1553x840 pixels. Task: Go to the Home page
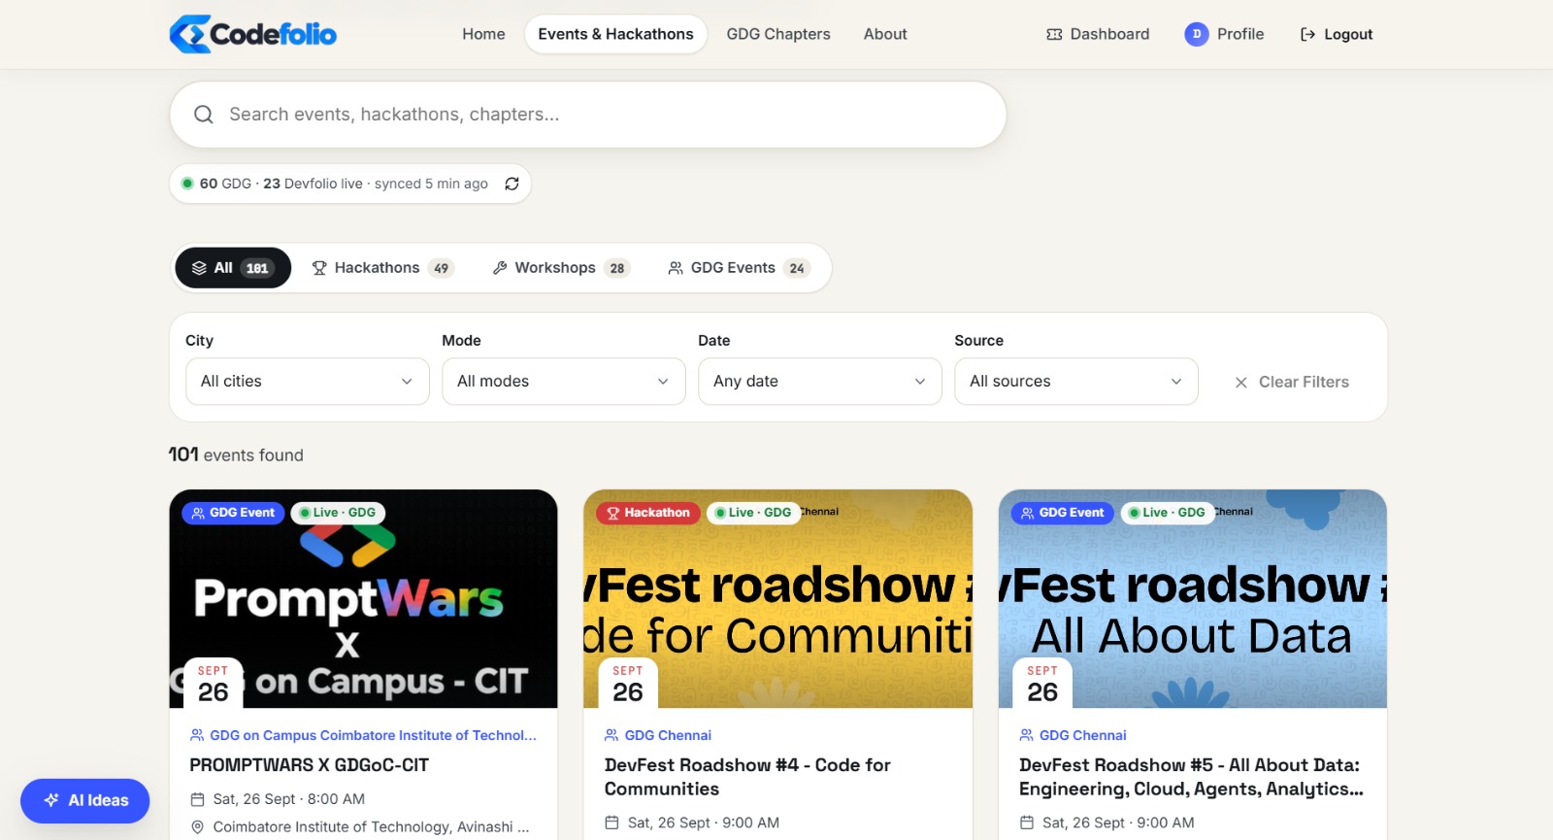tap(483, 34)
